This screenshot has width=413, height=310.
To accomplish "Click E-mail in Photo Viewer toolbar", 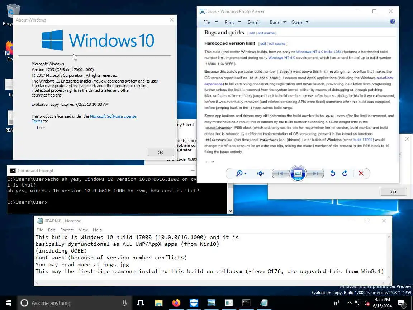I will coord(253,22).
